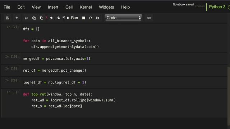This screenshot has width=230, height=129.
Task: Copy selected cells icon
Action: pos(34,18)
